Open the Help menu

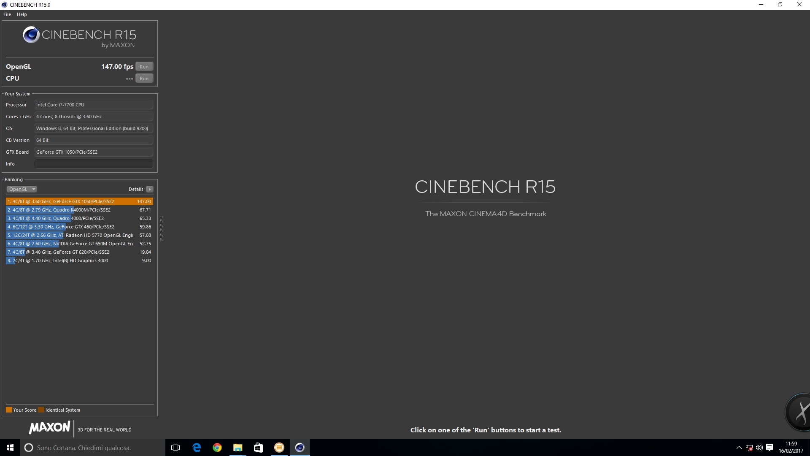pos(22,14)
